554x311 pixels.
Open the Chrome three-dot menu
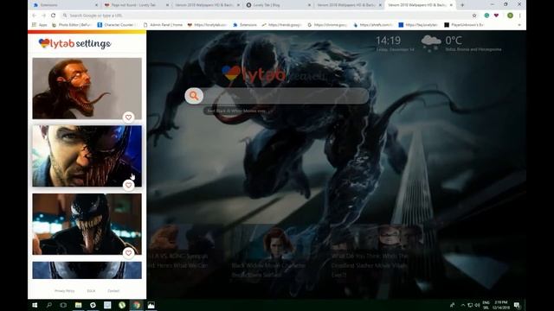click(519, 16)
